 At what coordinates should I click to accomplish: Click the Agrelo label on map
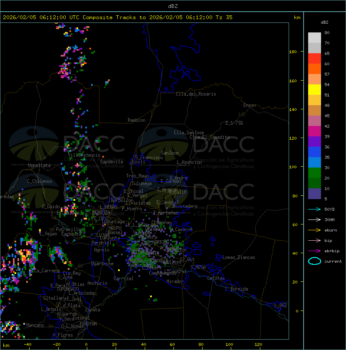coord(101,250)
